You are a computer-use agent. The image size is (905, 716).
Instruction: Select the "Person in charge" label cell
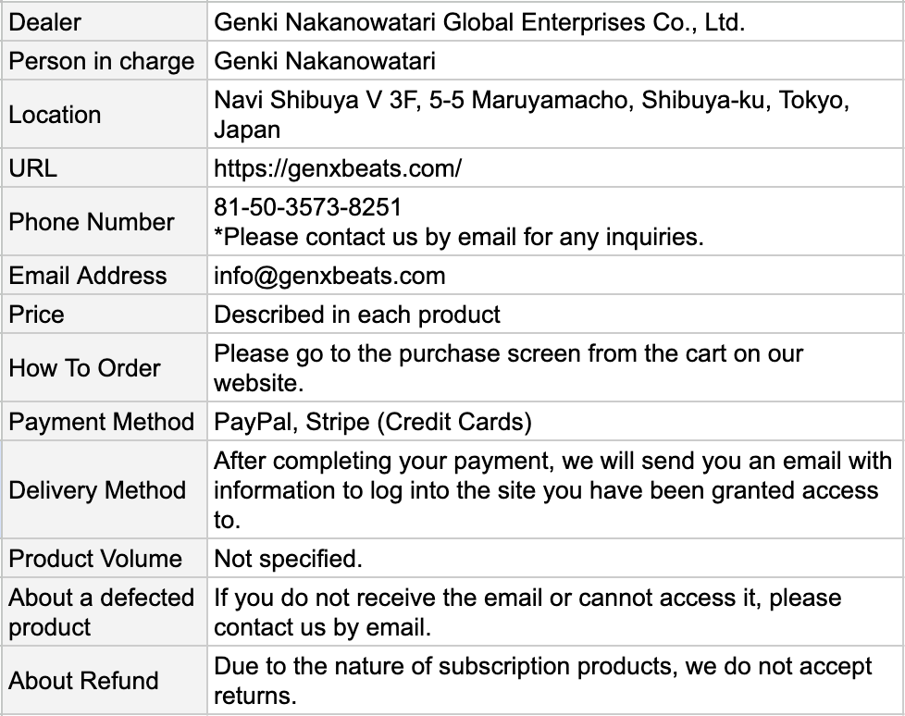pyautogui.click(x=101, y=62)
